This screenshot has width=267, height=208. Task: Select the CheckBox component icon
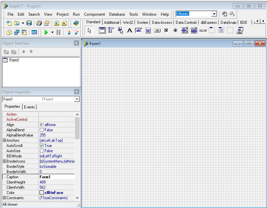coord(166,30)
